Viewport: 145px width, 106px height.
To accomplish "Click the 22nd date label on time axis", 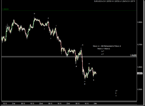I will [x=41, y=103].
